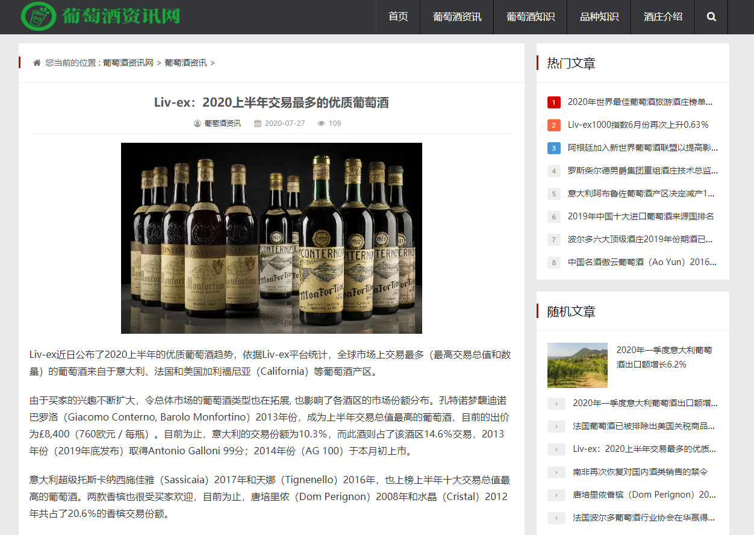Click the 随机文章 section heading
Screen dimensions: 754x535
click(x=571, y=311)
